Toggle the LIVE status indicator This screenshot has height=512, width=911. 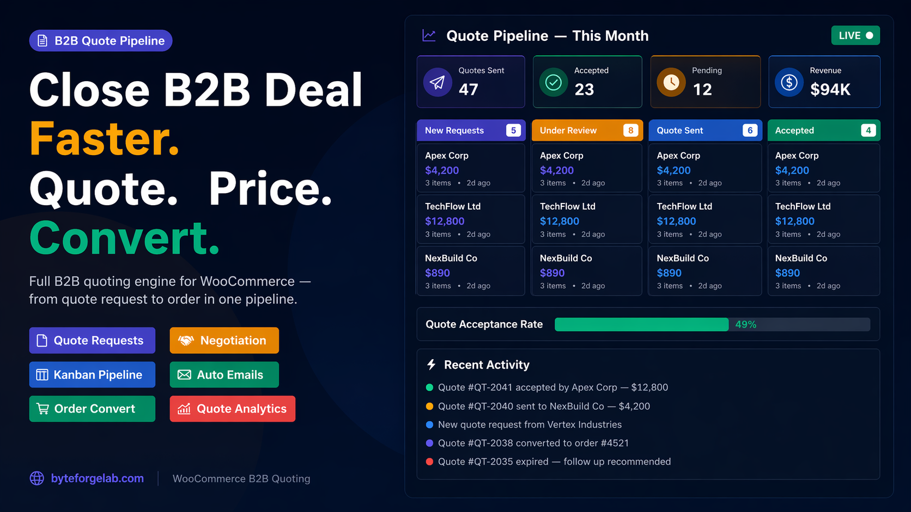[855, 36]
